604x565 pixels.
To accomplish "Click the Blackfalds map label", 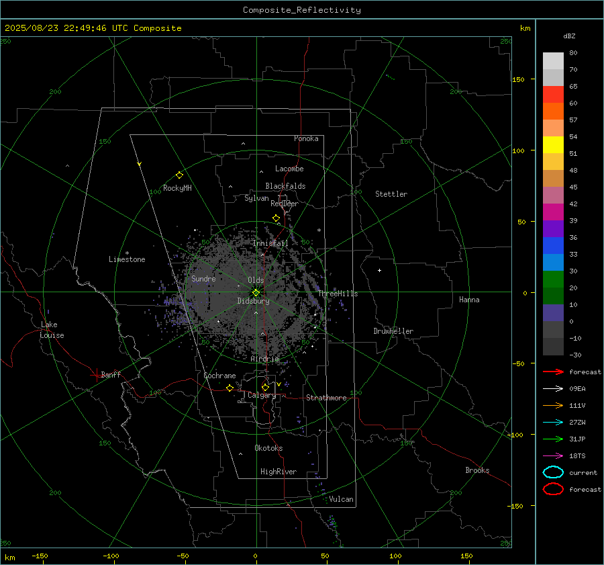I will click(285, 186).
